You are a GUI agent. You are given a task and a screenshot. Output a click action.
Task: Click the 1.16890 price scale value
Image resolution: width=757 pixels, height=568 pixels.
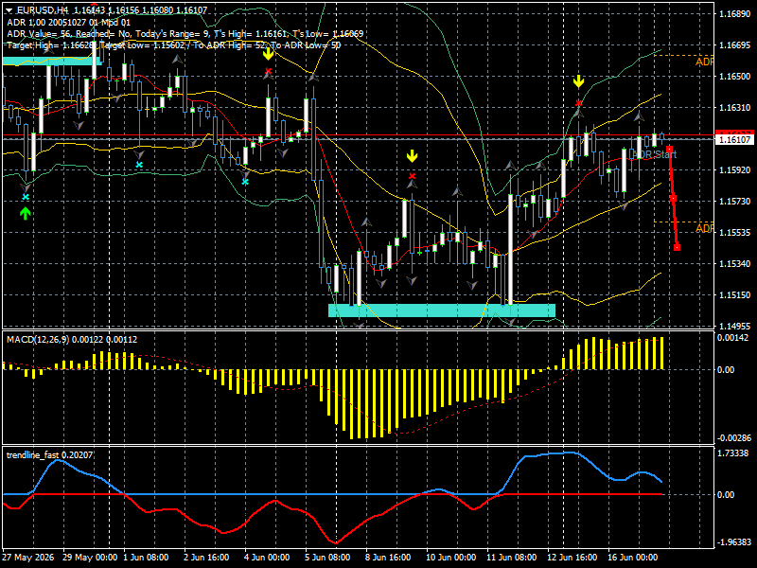(735, 14)
